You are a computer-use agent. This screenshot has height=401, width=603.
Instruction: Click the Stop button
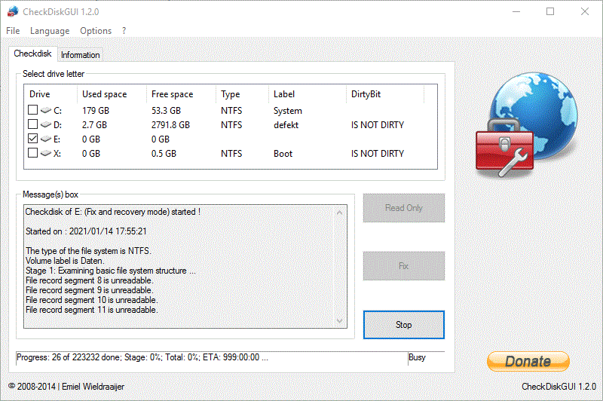click(x=404, y=325)
